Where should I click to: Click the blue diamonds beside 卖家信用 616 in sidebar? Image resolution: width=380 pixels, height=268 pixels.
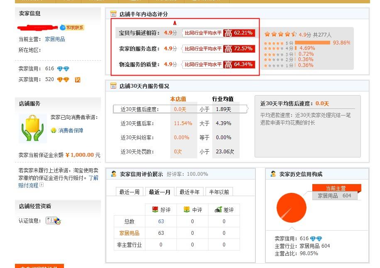tap(63, 69)
